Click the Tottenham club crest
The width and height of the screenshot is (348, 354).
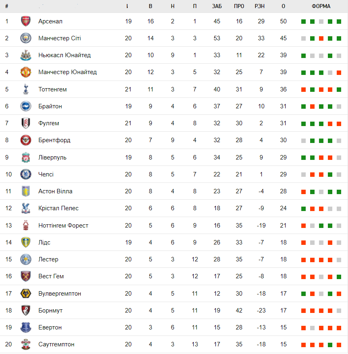tap(25, 89)
